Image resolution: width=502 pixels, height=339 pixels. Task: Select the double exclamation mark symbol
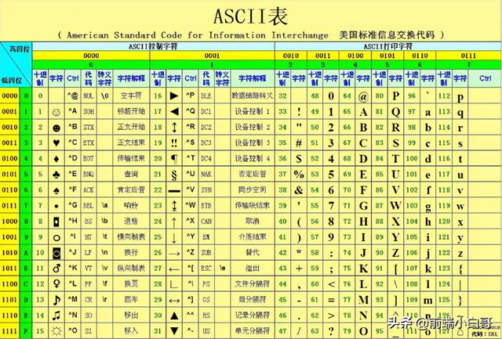[x=174, y=142]
